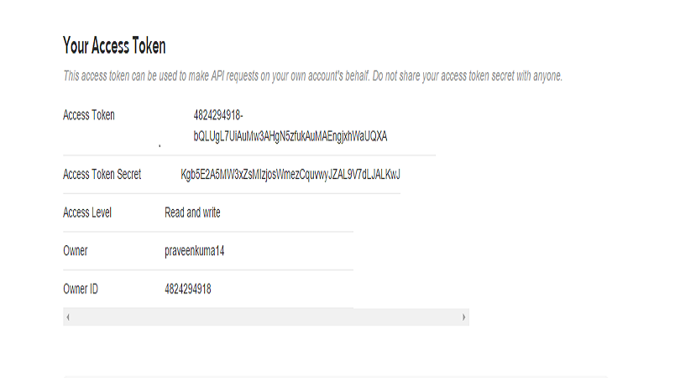This screenshot has height=378, width=680.
Task: Select the secret value starting 'Kgb5E2A5'
Action: pyautogui.click(x=290, y=175)
